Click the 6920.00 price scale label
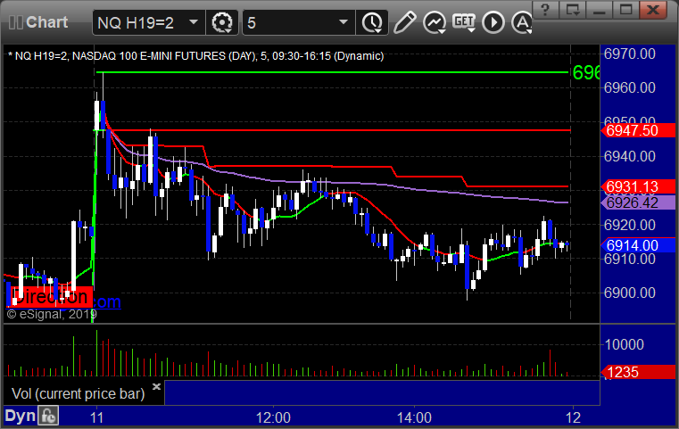This screenshot has height=429, width=679. [x=630, y=225]
